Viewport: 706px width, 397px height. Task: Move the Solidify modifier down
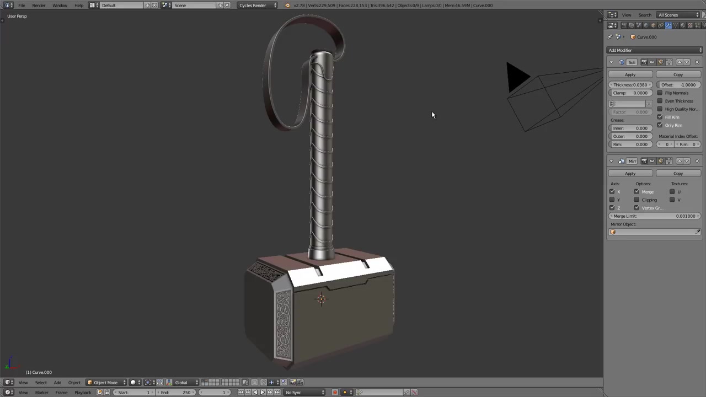[x=687, y=62]
